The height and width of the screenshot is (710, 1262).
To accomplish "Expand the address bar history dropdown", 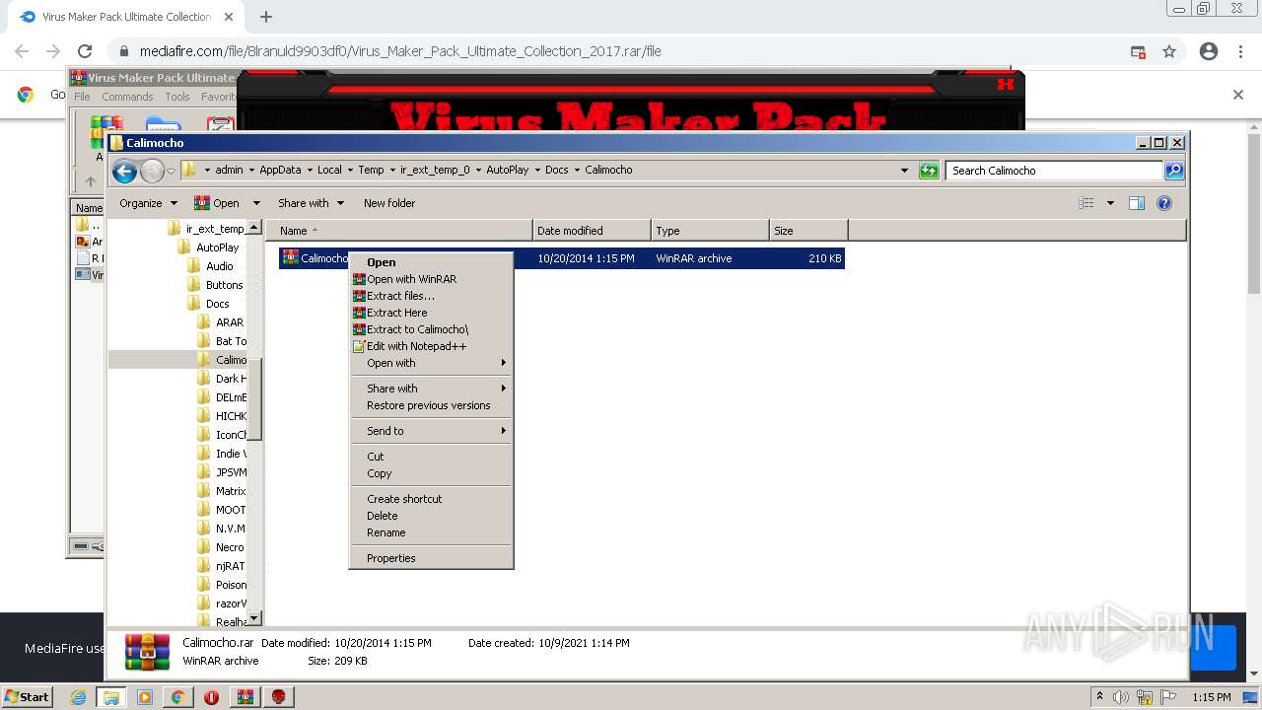I will click(x=905, y=171).
